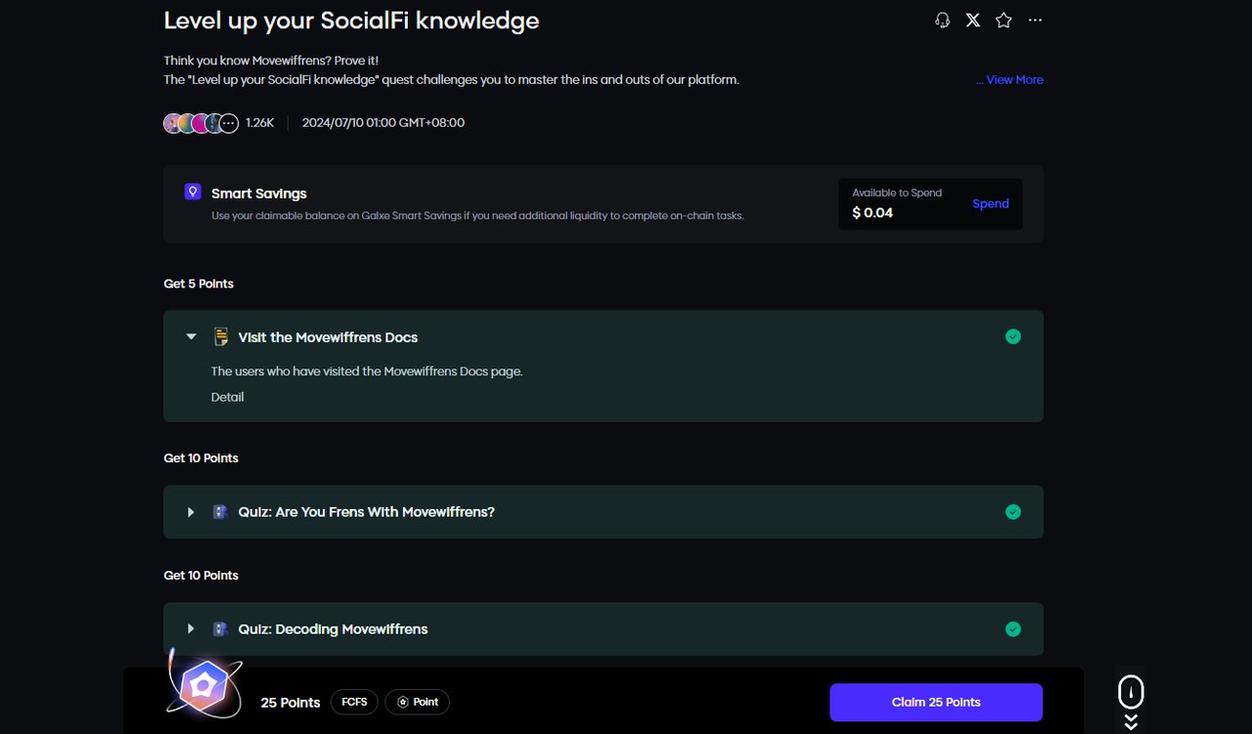Click green checkmark on Visit Docs task
Viewport: 1252px width, 734px height.
pos(1013,336)
